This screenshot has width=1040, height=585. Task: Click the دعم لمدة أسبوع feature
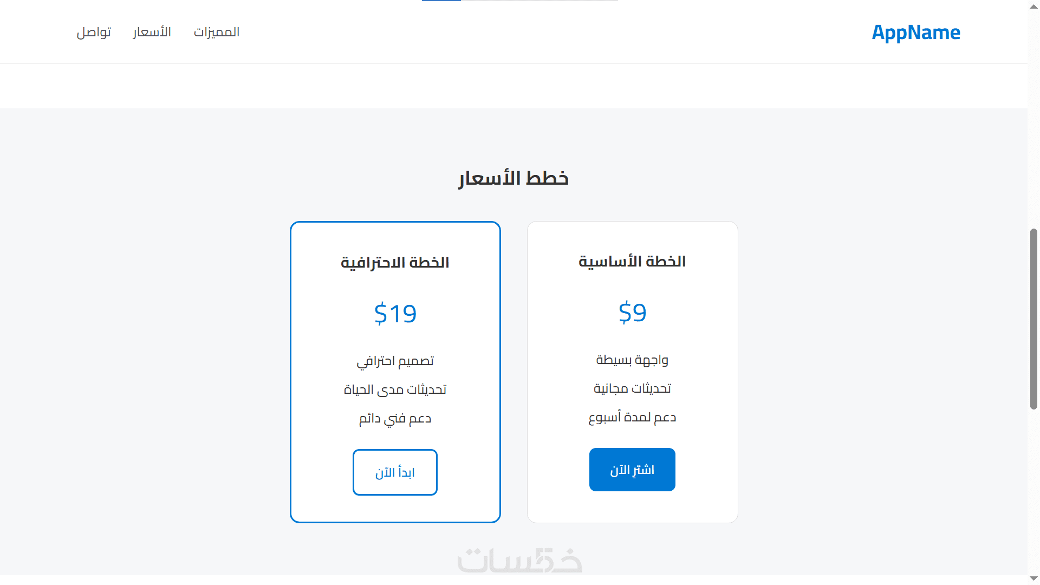[x=632, y=418]
